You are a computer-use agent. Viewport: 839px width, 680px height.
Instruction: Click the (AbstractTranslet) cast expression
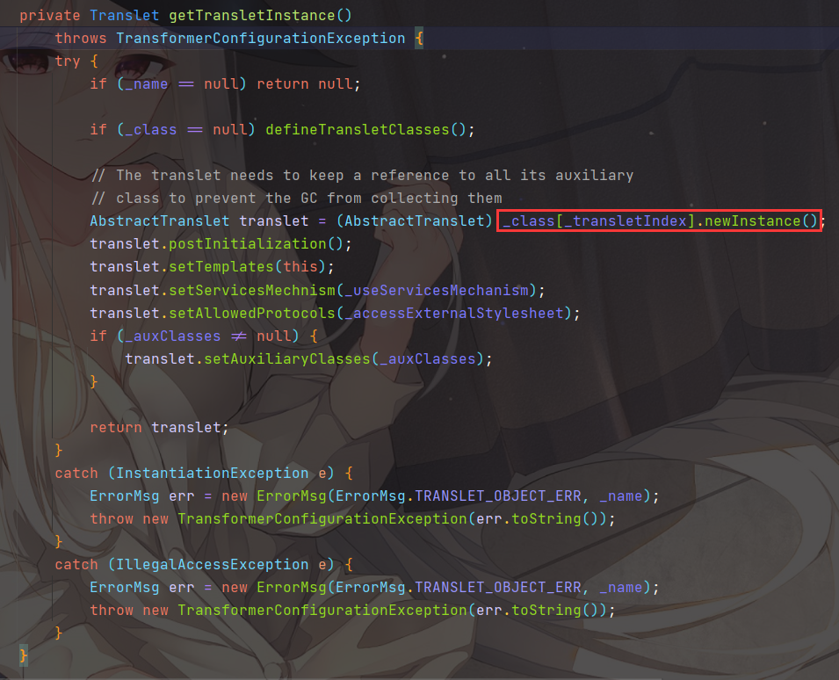(414, 221)
